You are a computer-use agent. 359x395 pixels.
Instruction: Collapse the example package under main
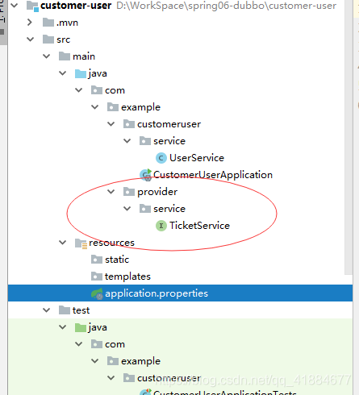coord(95,107)
